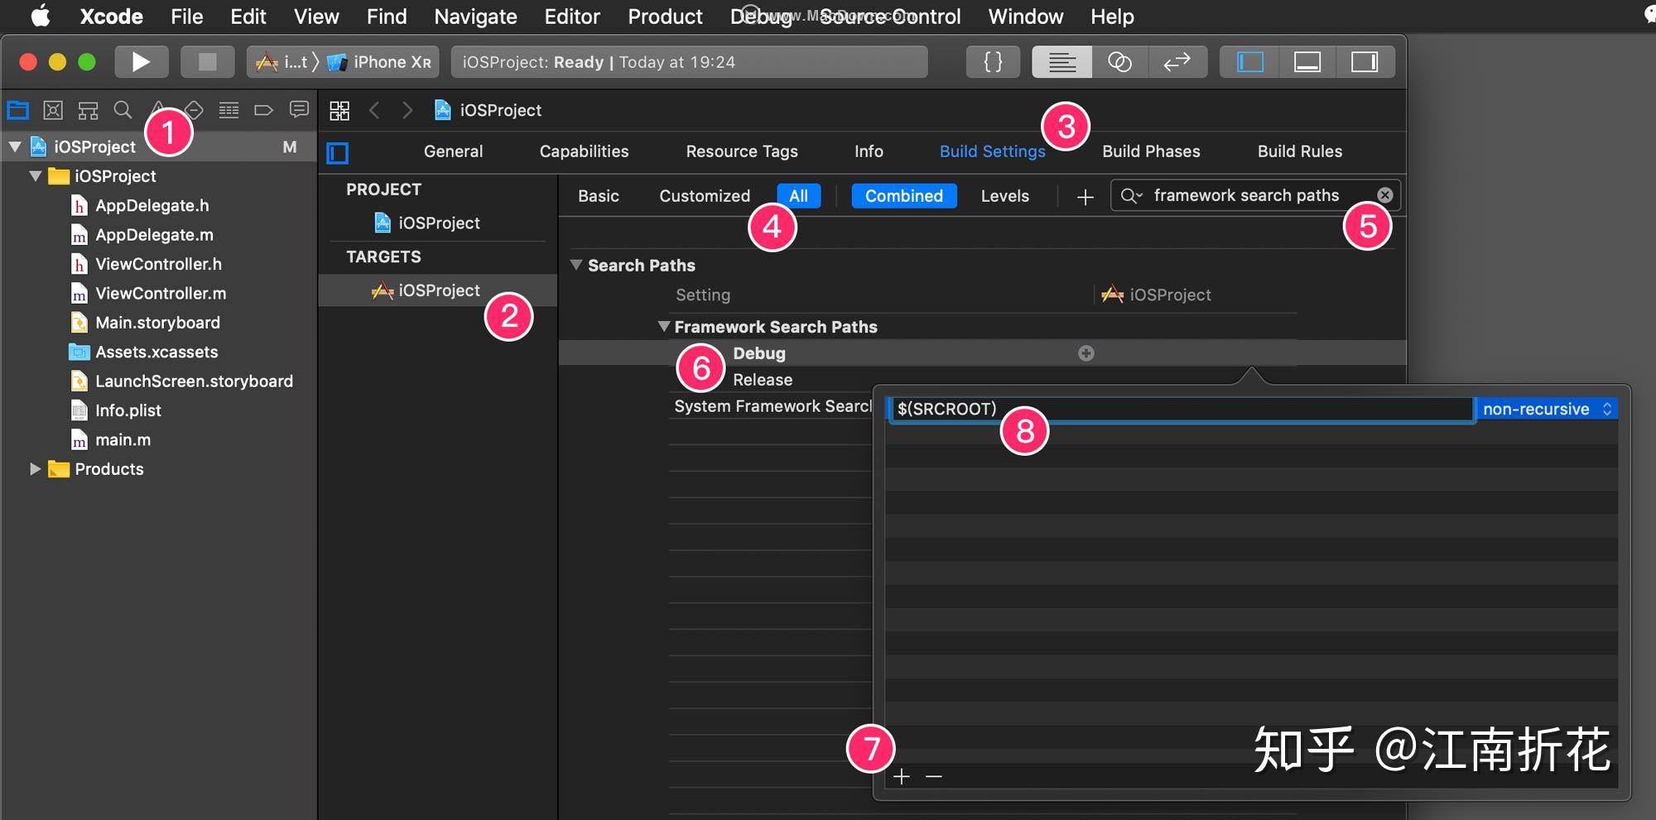Select the Build Settings tab
The image size is (1656, 820).
[992, 151]
